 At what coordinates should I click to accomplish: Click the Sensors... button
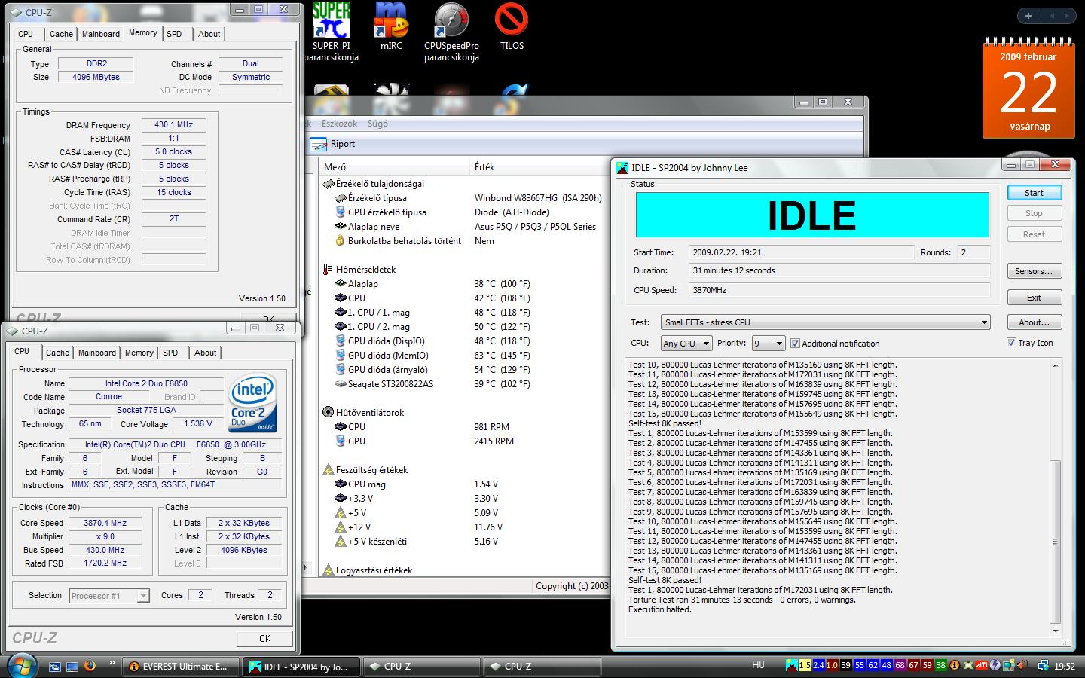point(1034,271)
